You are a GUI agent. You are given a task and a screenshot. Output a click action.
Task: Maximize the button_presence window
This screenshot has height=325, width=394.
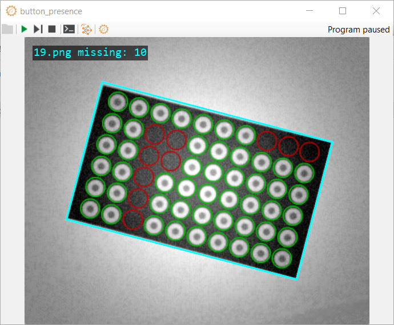[343, 11]
